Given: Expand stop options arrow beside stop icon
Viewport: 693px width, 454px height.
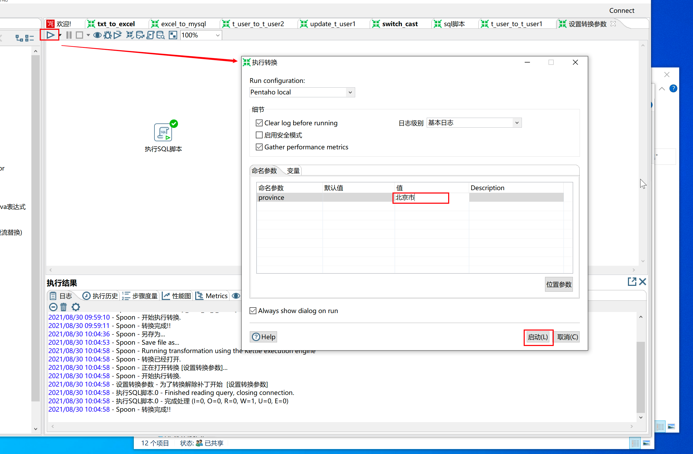Looking at the screenshot, I should [88, 35].
